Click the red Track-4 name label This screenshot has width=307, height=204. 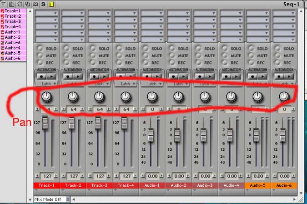click(x=126, y=185)
